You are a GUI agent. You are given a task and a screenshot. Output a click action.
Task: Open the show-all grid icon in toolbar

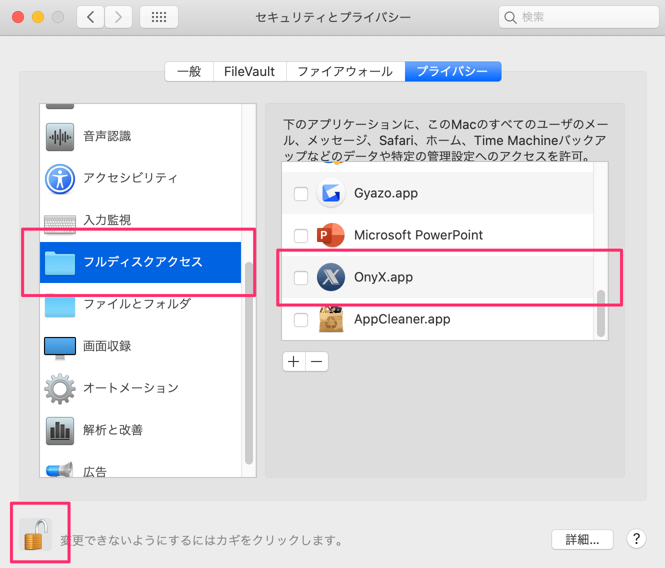[x=159, y=17]
